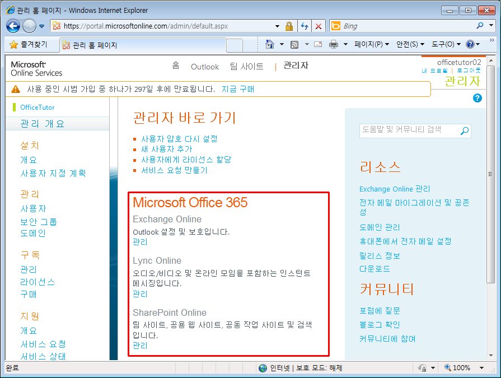Expand the Print dropdown arrow

coord(345,44)
